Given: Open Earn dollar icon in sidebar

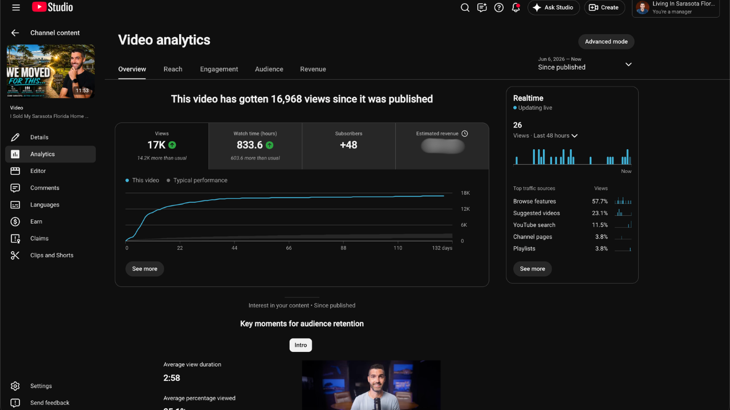Looking at the screenshot, I should (x=15, y=222).
